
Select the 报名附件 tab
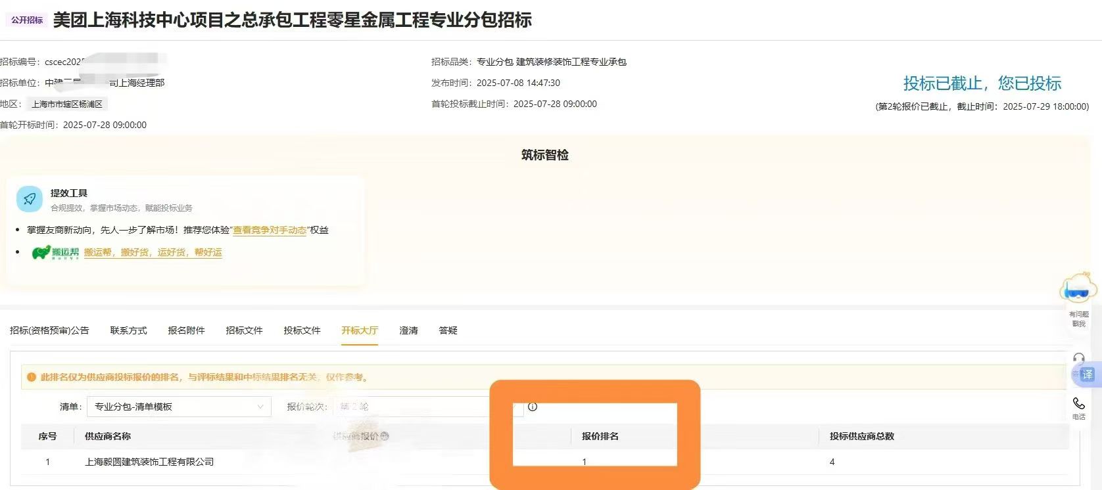click(x=186, y=330)
